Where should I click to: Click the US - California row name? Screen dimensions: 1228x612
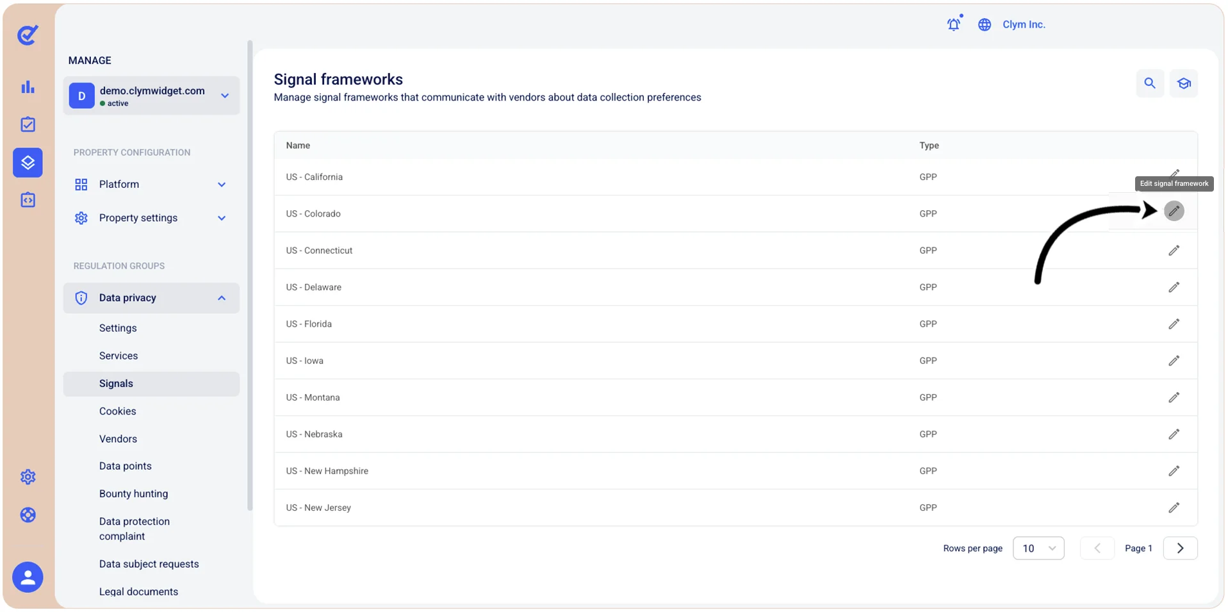click(x=314, y=177)
